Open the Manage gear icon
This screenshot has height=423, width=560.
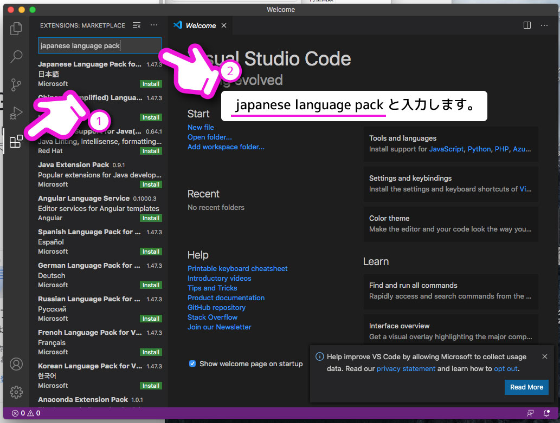point(16,392)
